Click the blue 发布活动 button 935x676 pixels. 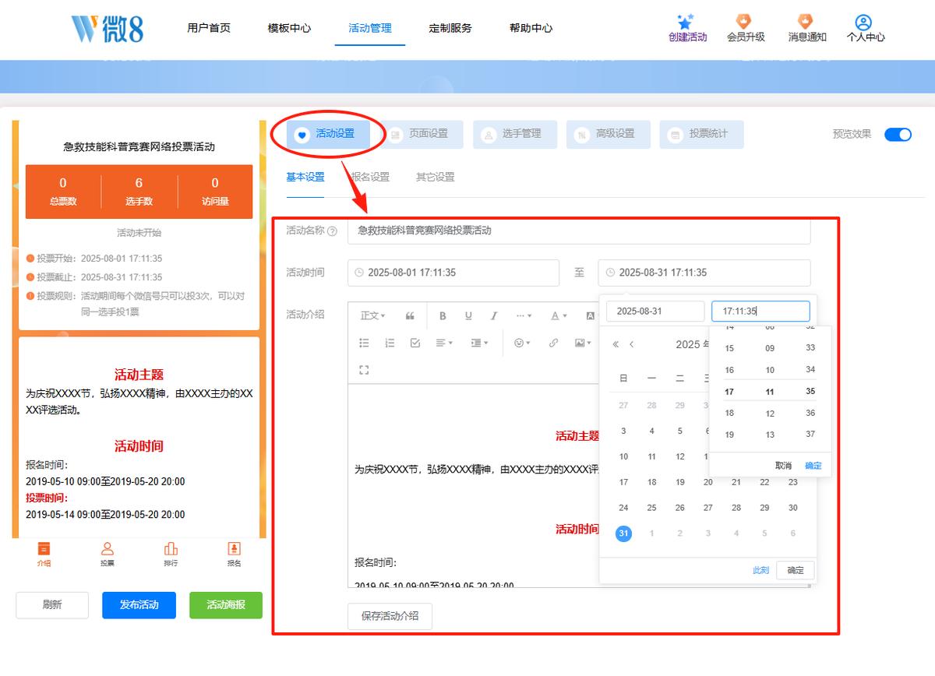point(139,605)
